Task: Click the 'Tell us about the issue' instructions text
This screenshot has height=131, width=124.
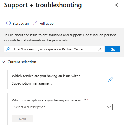Action: [x=61, y=38]
